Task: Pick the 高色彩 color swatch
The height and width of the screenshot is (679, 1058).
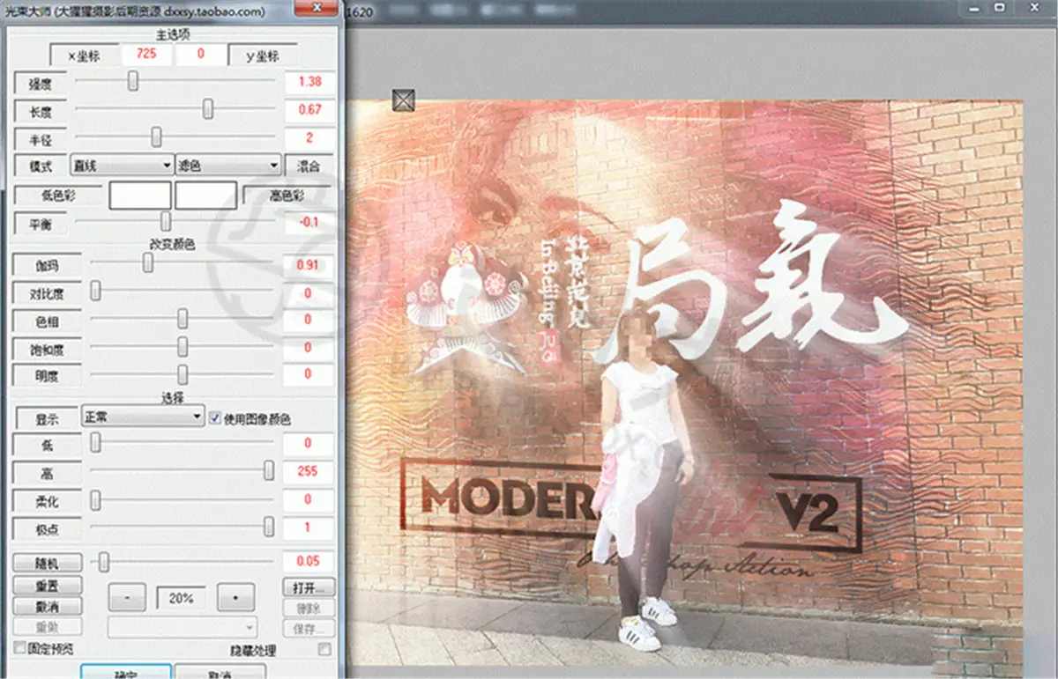Action: coord(205,196)
